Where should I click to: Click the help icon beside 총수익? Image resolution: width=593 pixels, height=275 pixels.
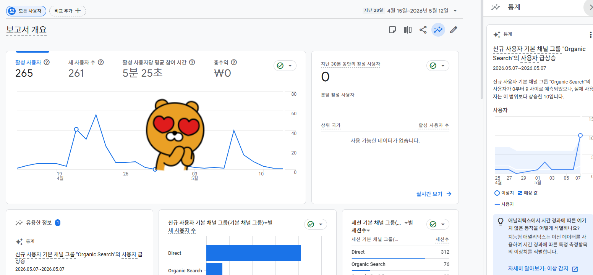coord(234,62)
